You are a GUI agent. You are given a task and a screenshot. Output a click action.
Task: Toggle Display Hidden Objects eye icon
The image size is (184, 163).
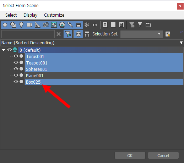95,25
